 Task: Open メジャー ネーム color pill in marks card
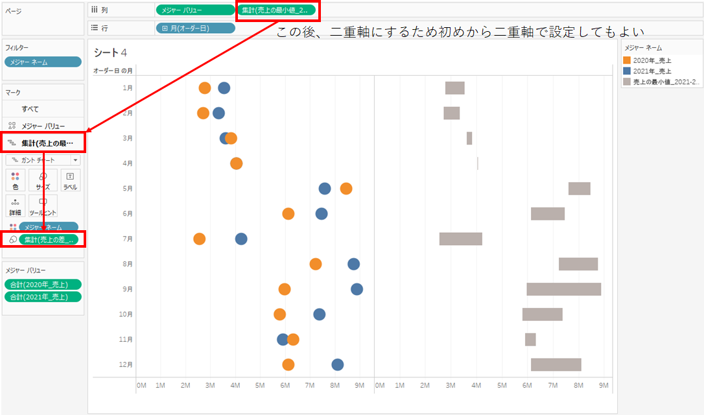click(49, 227)
